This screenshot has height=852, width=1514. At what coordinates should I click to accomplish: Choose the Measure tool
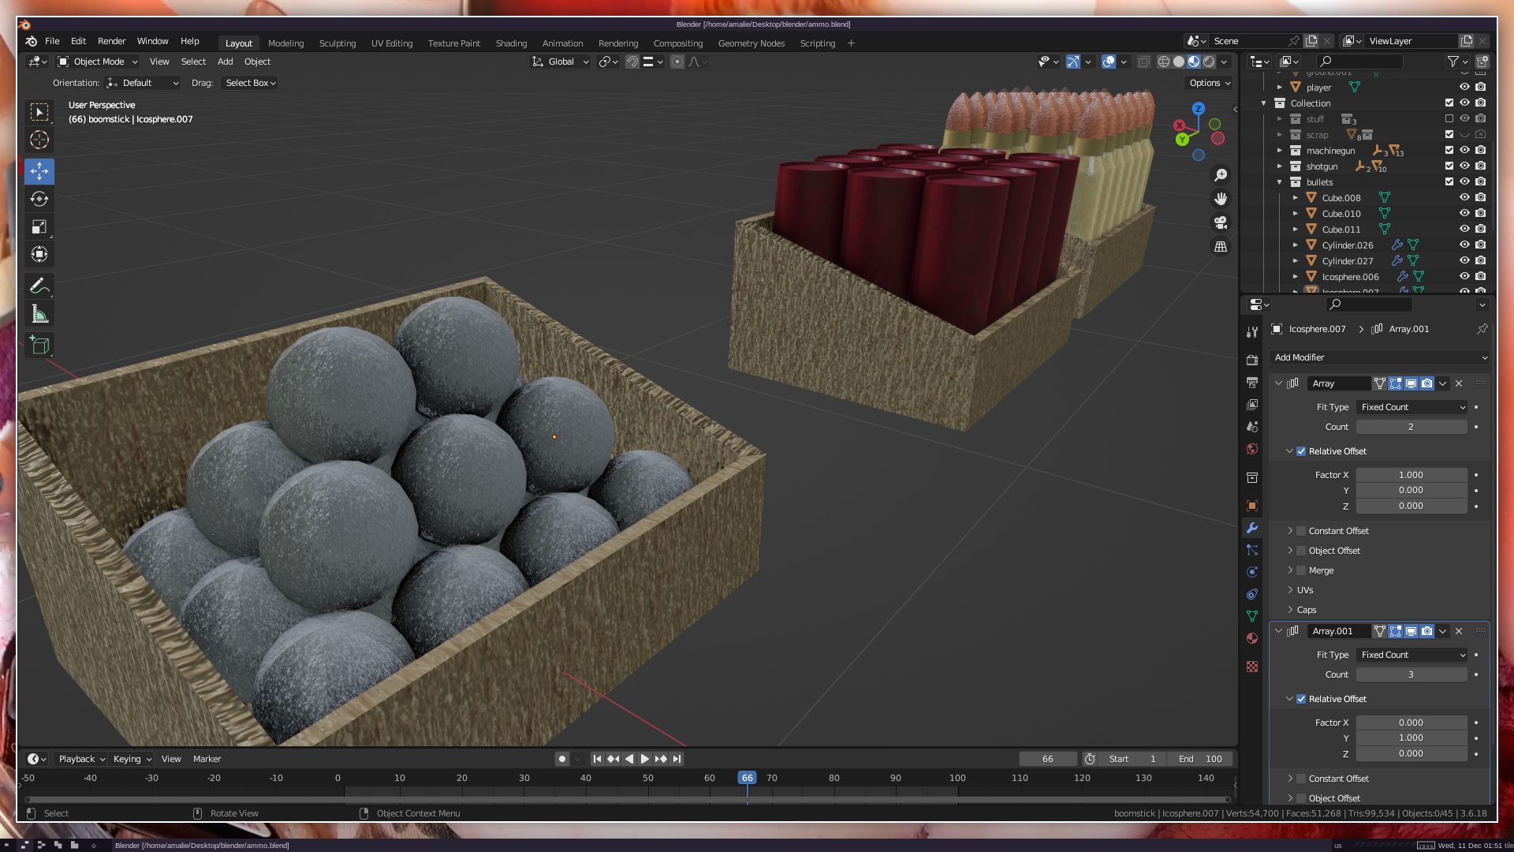(x=39, y=315)
